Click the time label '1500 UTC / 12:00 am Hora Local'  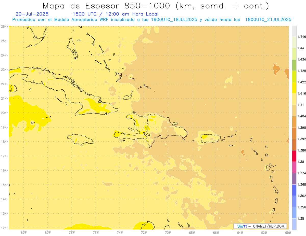pos(116,14)
